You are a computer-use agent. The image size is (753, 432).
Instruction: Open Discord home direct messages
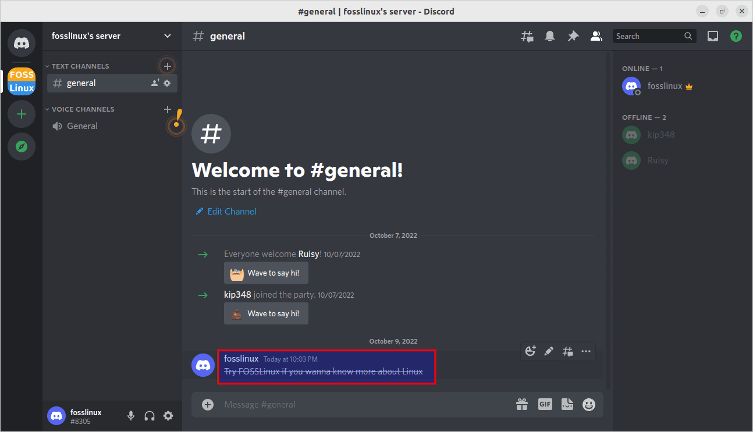[x=22, y=43]
